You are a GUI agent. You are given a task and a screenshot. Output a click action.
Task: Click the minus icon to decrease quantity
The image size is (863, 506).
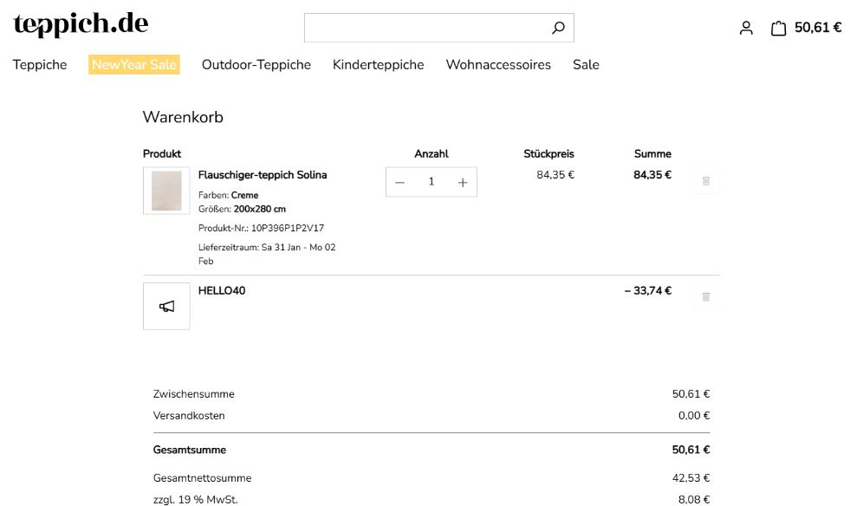[x=399, y=182]
